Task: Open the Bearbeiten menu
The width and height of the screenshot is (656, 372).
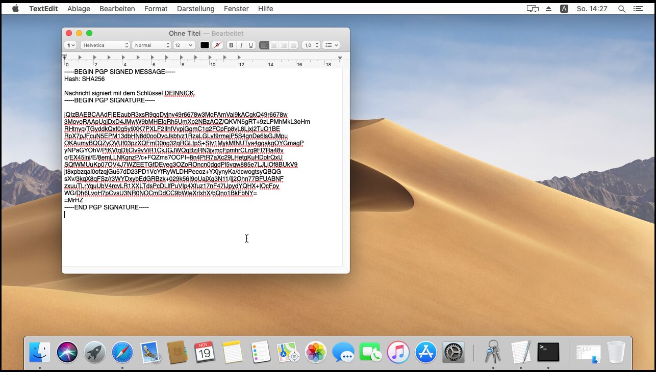Action: (x=117, y=9)
